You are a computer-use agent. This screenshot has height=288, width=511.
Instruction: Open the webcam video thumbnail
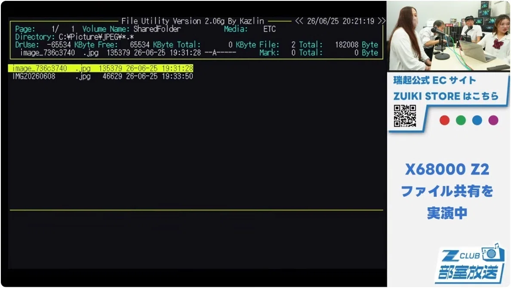click(x=449, y=36)
